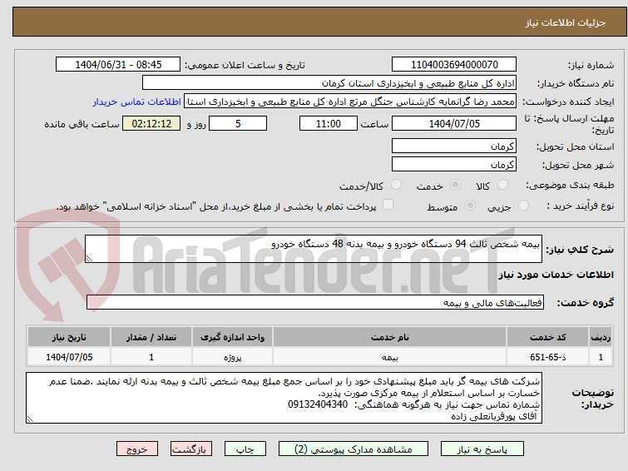Image resolution: width=628 pixels, height=471 pixels.
Task: Click the شماره نیاز number field
Action: pos(454,65)
